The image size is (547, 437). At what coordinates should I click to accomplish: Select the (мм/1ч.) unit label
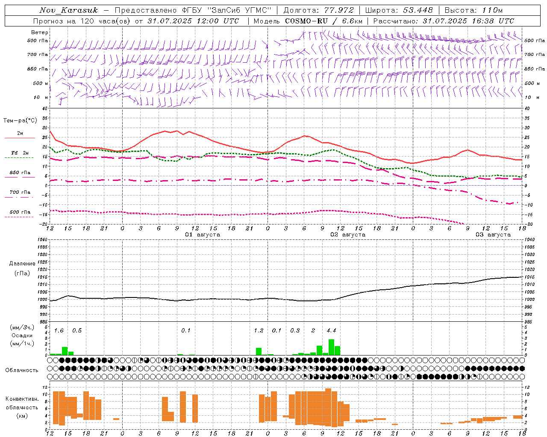click(x=22, y=344)
